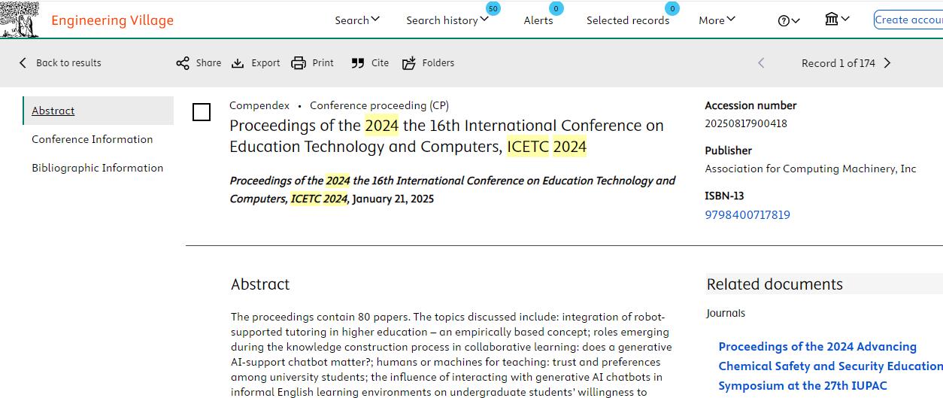Image resolution: width=943 pixels, height=398 pixels.
Task: Click the January 21, 2025 source line
Action: 393,199
